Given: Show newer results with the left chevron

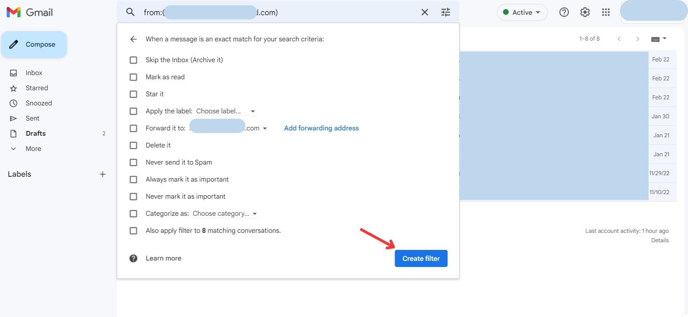Looking at the screenshot, I should (x=619, y=39).
